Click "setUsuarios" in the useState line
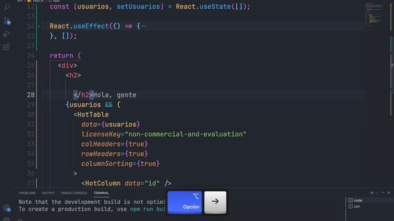This screenshot has width=394, height=221. [138, 7]
